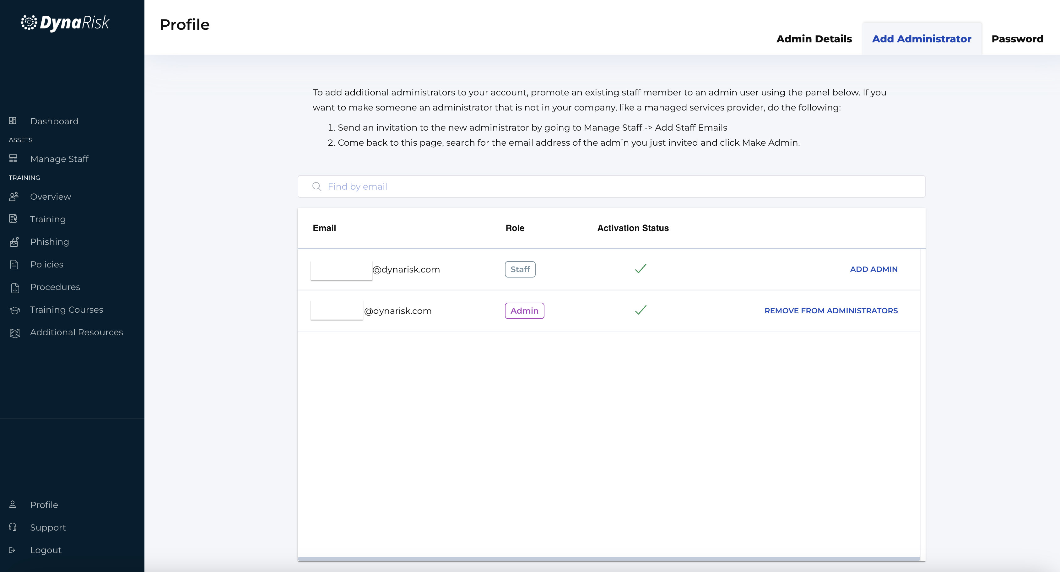Click the search magnifier icon
1060x572 pixels.
pos(316,186)
